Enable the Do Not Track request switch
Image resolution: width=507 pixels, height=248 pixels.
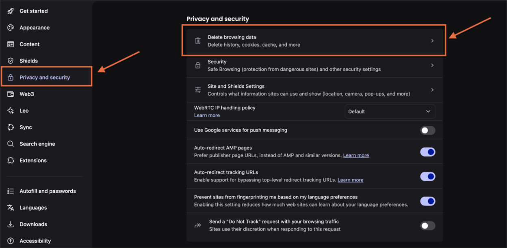427,226
